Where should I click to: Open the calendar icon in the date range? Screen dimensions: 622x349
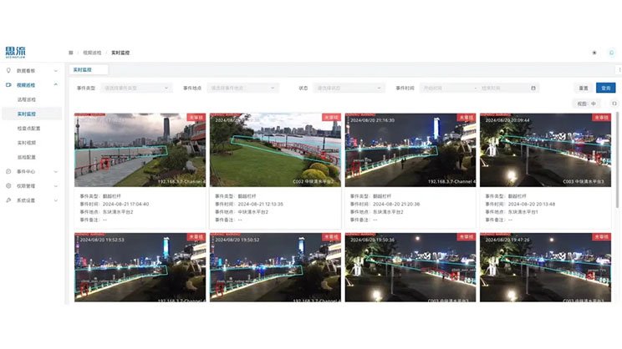(533, 88)
